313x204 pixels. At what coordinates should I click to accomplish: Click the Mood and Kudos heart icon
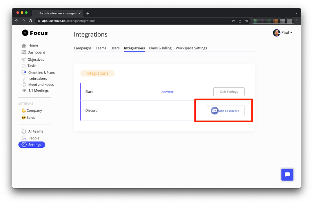24,84
